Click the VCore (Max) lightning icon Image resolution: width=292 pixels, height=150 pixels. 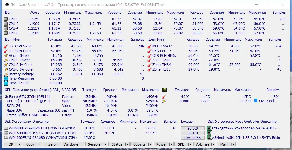click(6, 55)
